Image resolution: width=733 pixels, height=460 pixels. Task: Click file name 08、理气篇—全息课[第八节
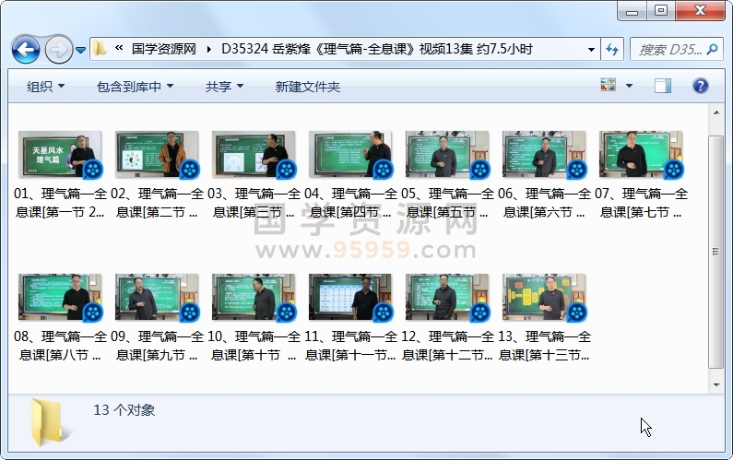point(60,346)
